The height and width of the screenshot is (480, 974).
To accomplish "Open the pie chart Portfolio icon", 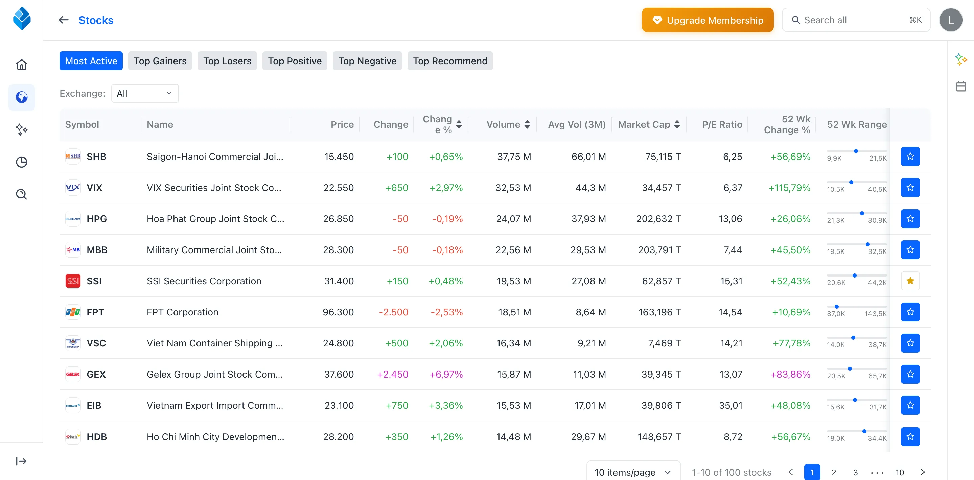I will [x=22, y=162].
